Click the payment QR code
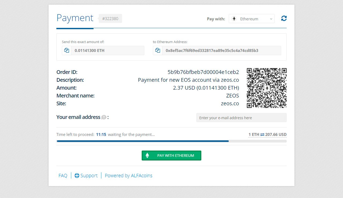Viewport: 343px width, 198px height. pyautogui.click(x=267, y=88)
